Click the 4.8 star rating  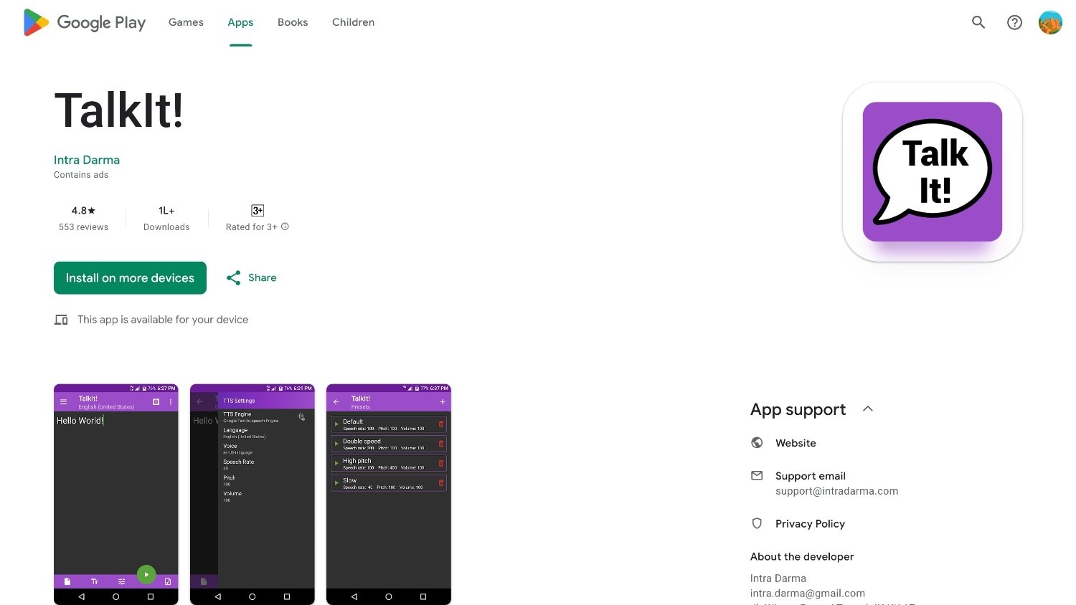point(83,211)
